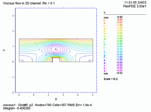Select the magenta 'a' legend entry -9.50
Screen dimensions: 151x112
tap(113, 70)
